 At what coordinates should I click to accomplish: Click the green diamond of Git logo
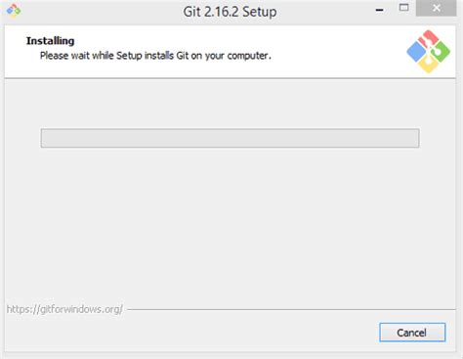click(x=441, y=52)
